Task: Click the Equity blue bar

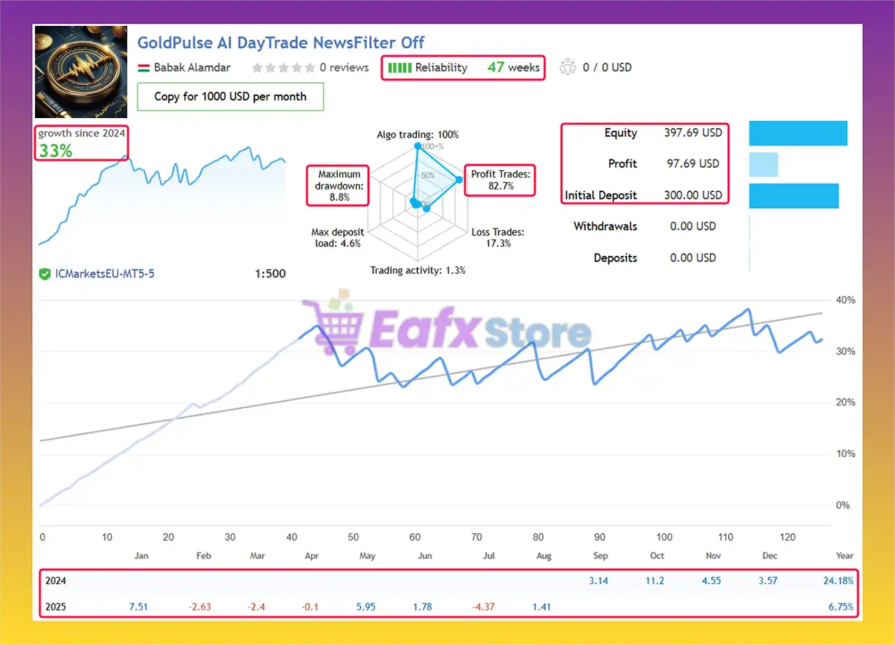Action: (798, 133)
